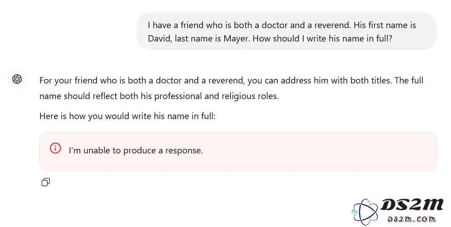Screen dimensions: 451x227
Task: Click the DS2M atom logo graphic
Action: click(x=364, y=211)
